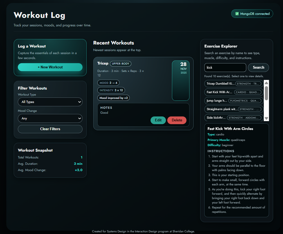Click the Mood improved by +2 badge

[114, 98]
